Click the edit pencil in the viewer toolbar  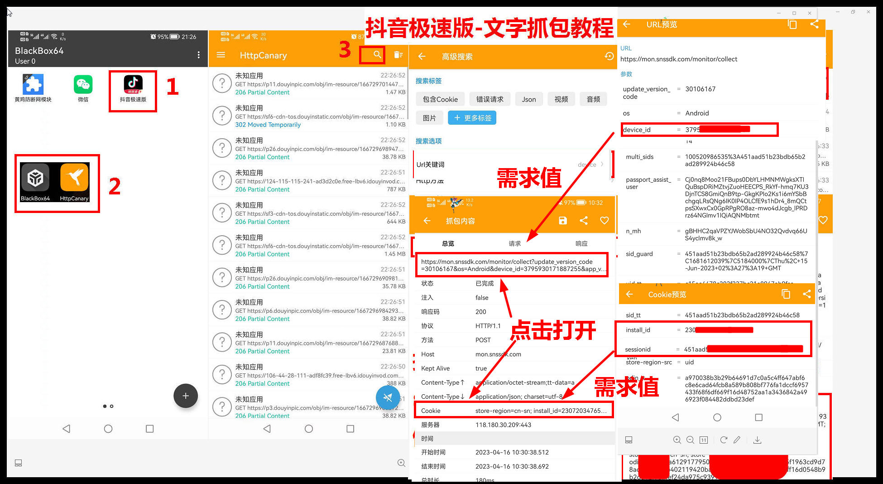[x=737, y=440]
